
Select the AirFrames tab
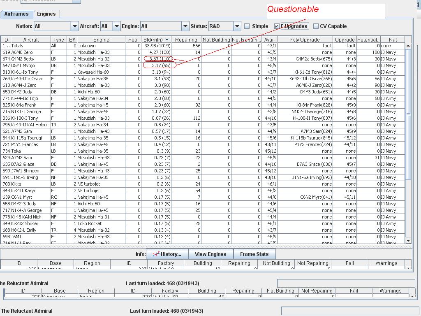click(16, 14)
